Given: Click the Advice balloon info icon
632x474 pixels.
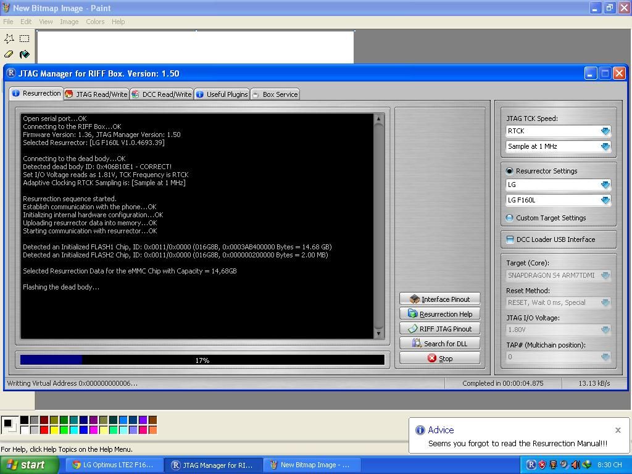Looking at the screenshot, I should tap(420, 430).
